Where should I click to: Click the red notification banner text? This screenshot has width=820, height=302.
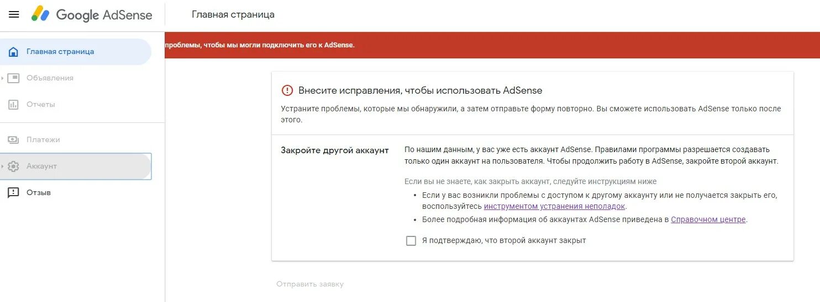coord(260,45)
